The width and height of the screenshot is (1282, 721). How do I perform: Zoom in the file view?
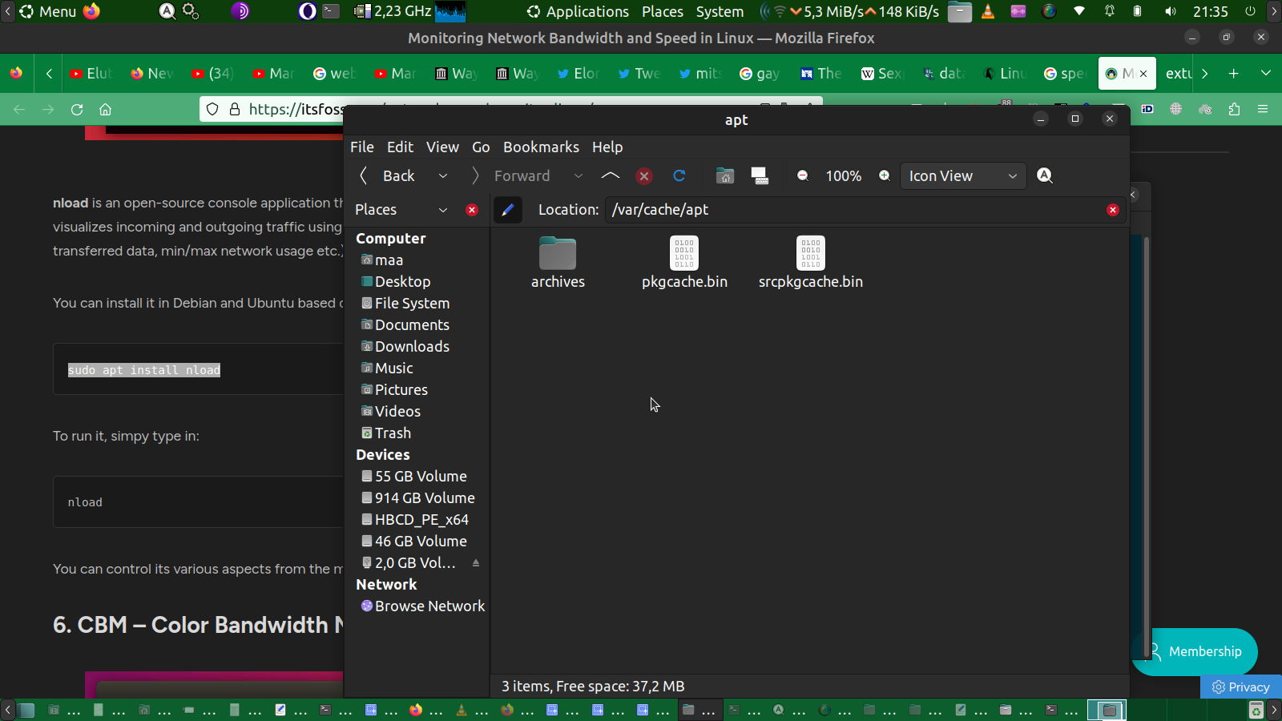click(x=885, y=175)
